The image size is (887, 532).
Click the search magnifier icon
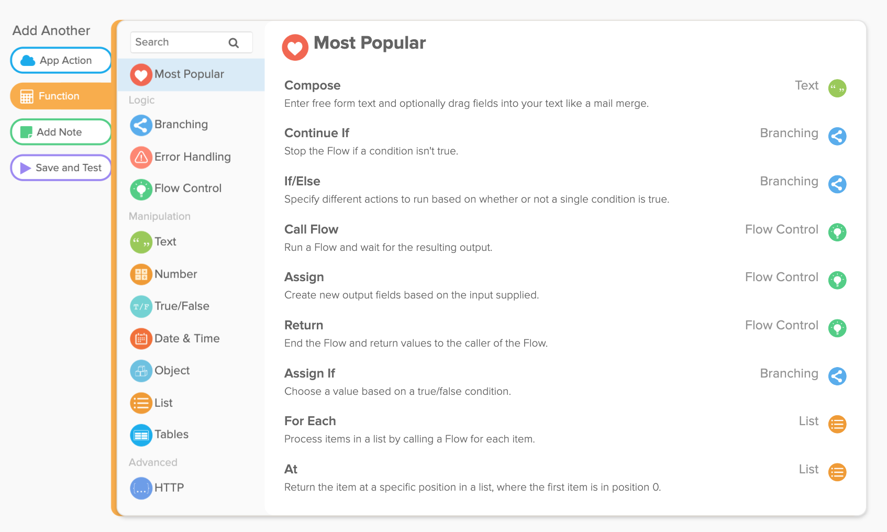pyautogui.click(x=234, y=43)
